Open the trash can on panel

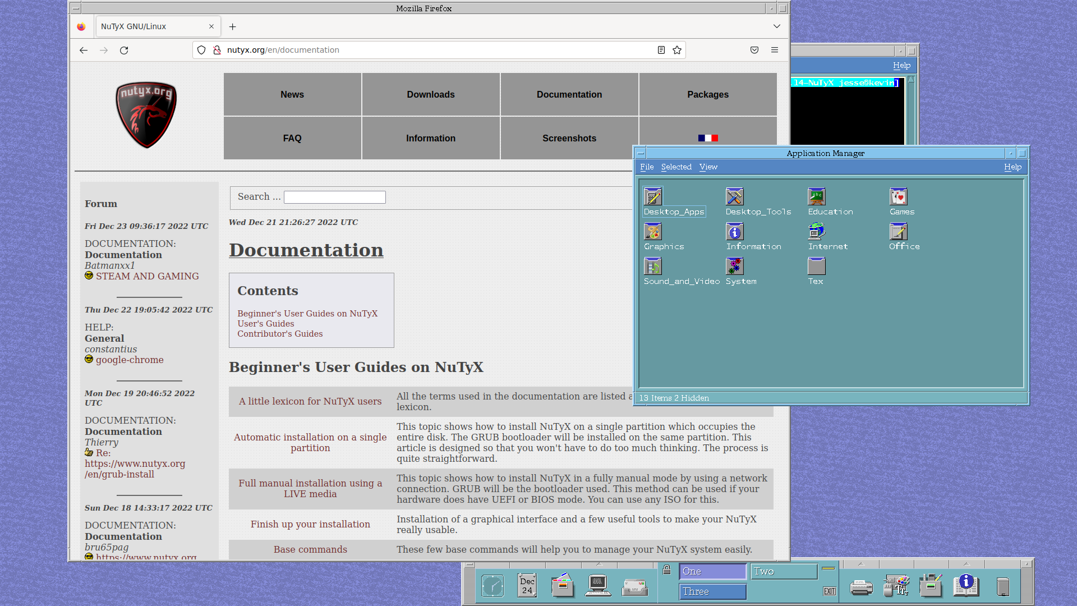[x=1003, y=587]
